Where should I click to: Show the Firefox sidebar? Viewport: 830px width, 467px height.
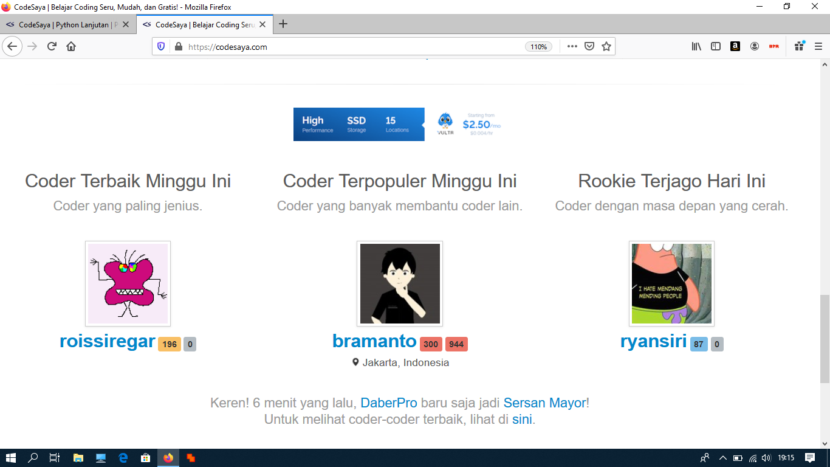point(716,46)
